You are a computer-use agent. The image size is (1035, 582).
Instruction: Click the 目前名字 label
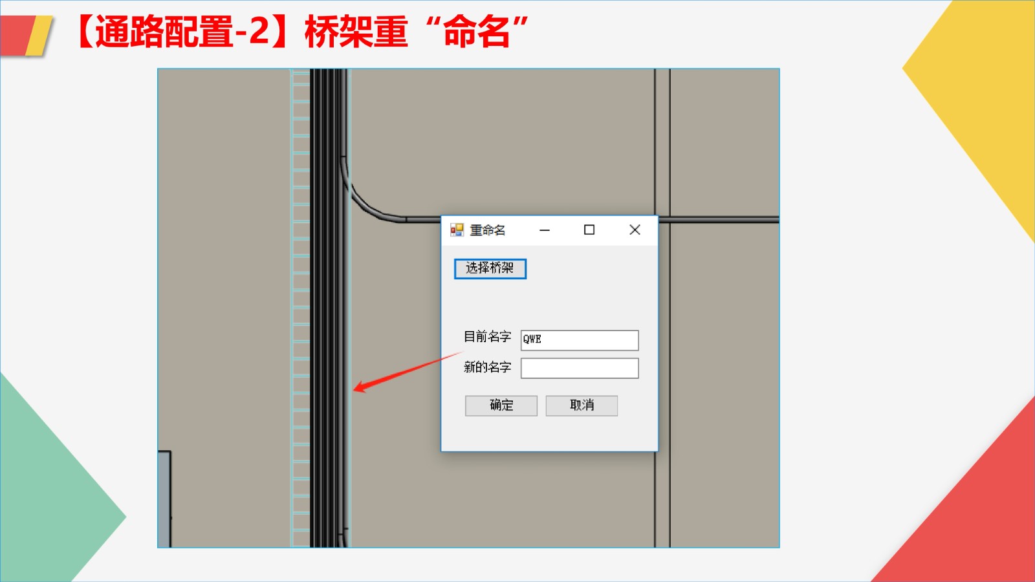(487, 337)
